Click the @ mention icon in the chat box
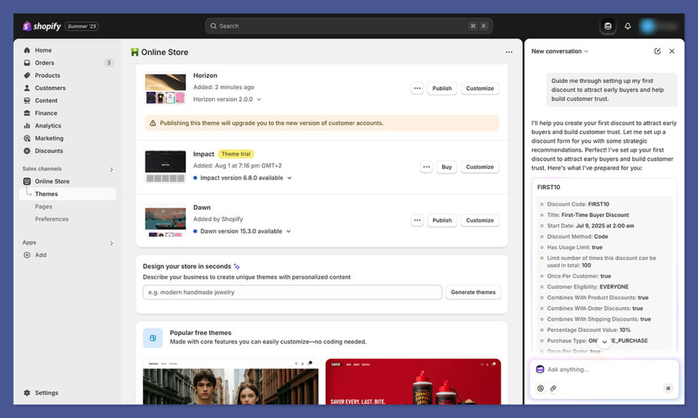This screenshot has height=418, width=698. [x=540, y=388]
